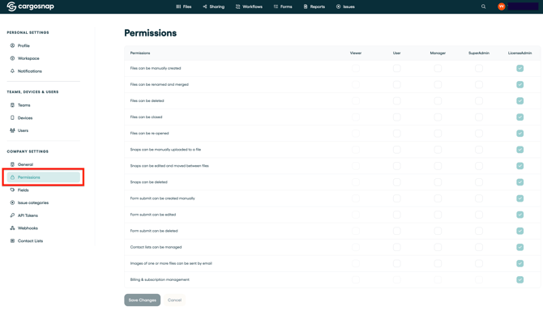This screenshot has height=315, width=543.
Task: Open the Workflows menu
Action: point(249,6)
